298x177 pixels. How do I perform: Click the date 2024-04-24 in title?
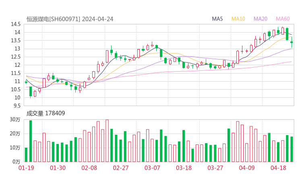coord(98,19)
